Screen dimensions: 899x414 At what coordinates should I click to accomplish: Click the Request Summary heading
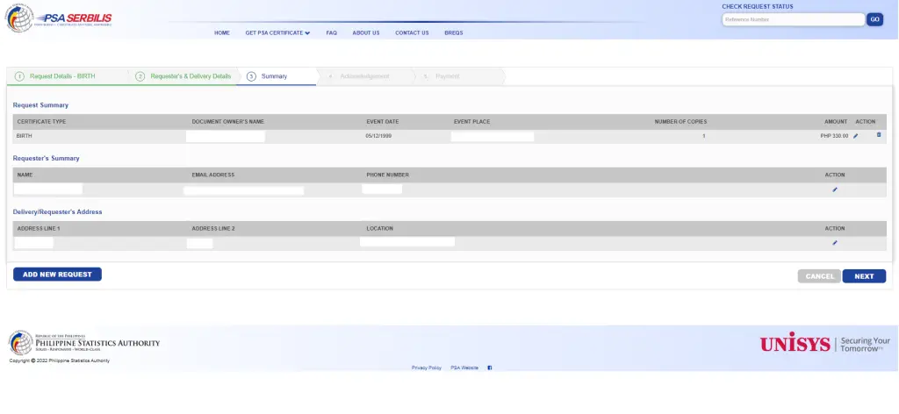[40, 105]
